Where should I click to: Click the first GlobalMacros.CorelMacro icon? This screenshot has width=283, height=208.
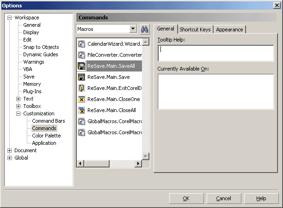click(81, 121)
